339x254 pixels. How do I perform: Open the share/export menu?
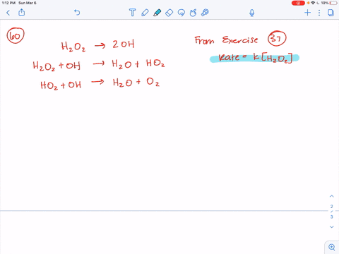pos(22,12)
